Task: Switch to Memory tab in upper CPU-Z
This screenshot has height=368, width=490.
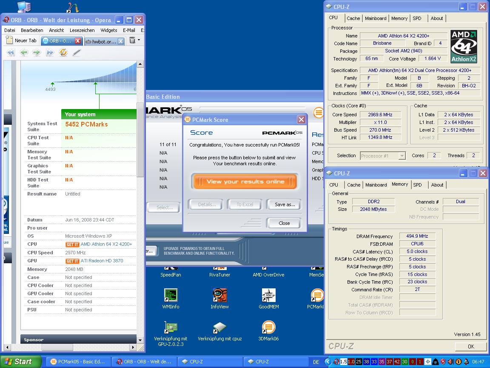Action: [x=399, y=18]
